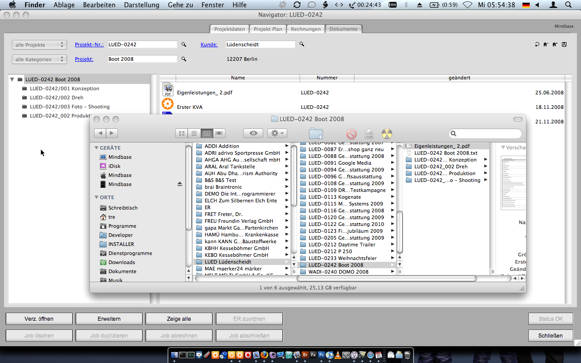Switch Finder to icon view
The image size is (581, 363).
click(182, 133)
